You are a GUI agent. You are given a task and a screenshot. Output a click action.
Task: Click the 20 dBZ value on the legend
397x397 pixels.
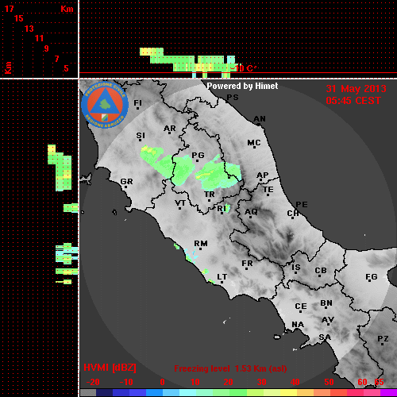pos(229,382)
